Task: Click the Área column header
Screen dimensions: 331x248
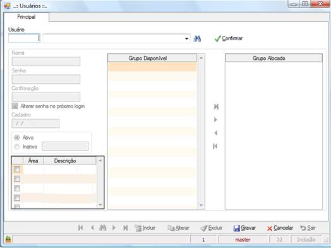Action: pyautogui.click(x=33, y=161)
